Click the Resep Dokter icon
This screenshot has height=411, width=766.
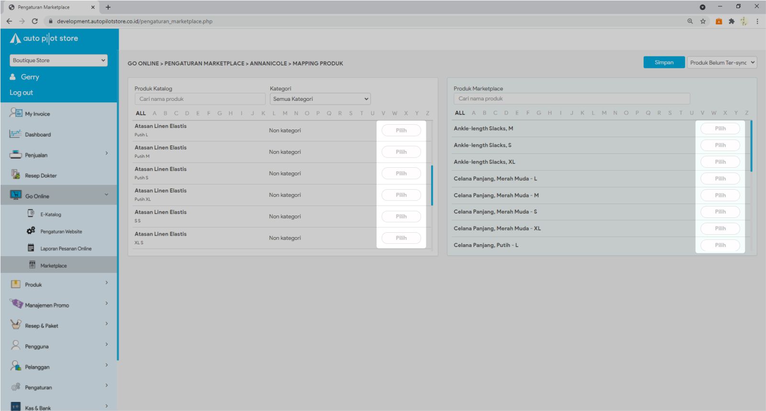click(15, 175)
